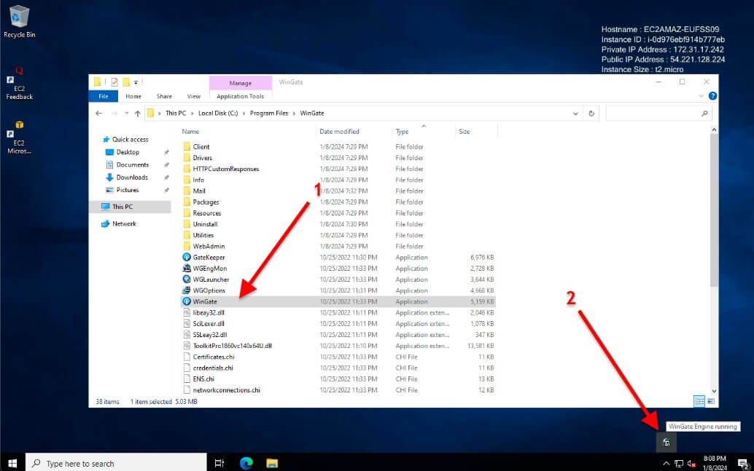Go up one folder level
This screenshot has height=471, width=754.
point(138,114)
